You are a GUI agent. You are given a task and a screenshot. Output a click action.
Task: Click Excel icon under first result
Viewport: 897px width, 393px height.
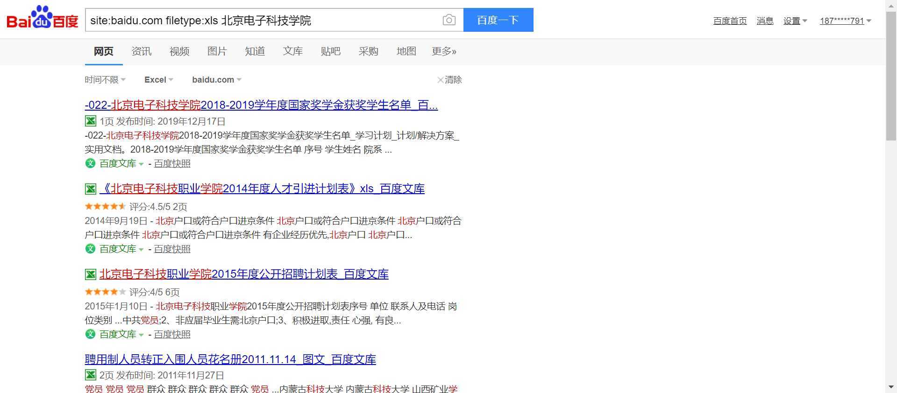click(x=91, y=121)
